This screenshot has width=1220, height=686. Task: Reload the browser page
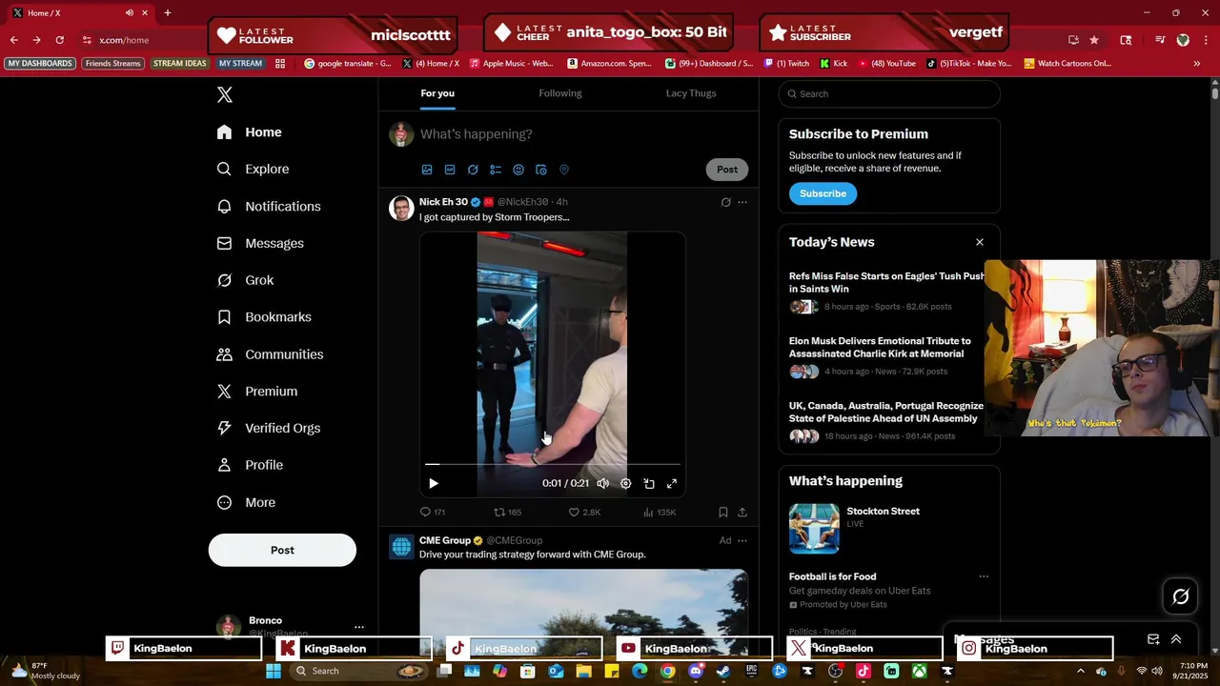[x=59, y=40]
